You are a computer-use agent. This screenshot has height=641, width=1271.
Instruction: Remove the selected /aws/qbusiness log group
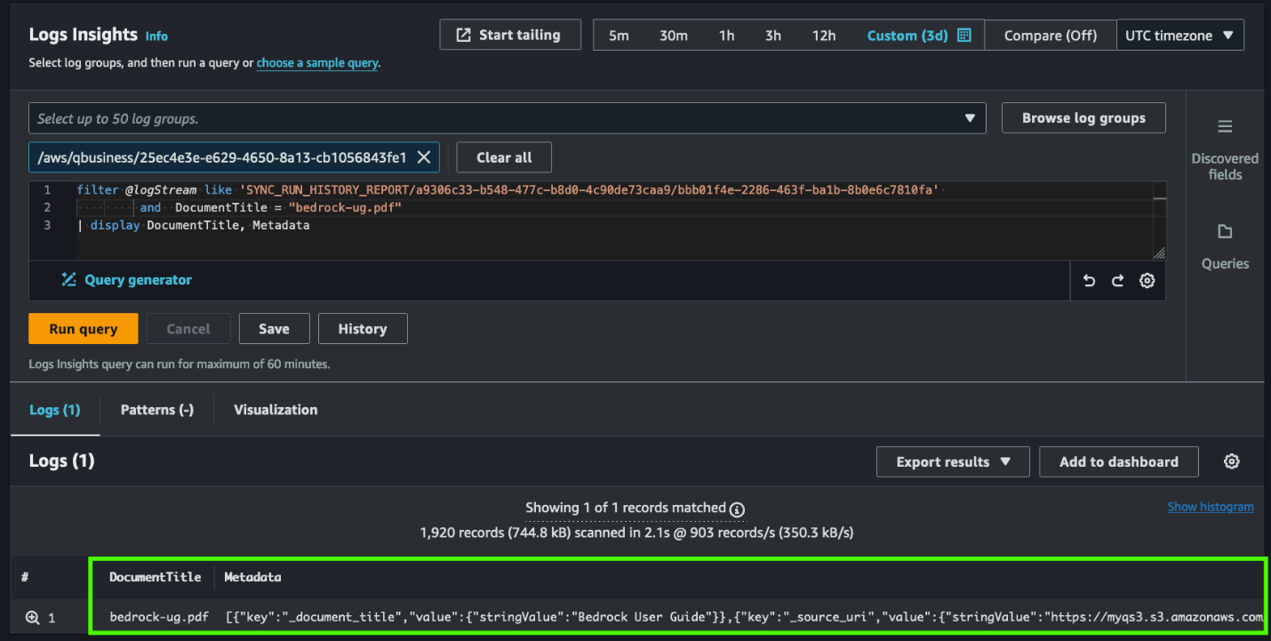click(424, 157)
